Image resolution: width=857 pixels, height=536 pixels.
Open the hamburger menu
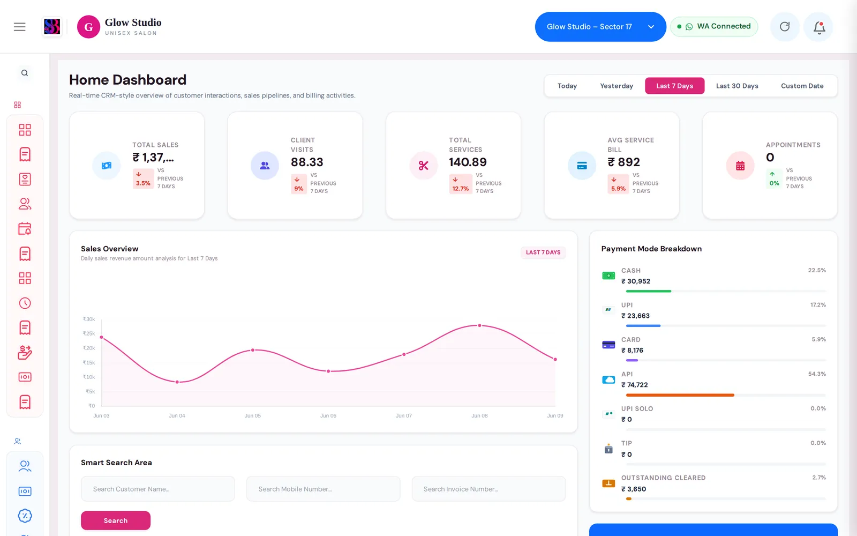click(20, 27)
